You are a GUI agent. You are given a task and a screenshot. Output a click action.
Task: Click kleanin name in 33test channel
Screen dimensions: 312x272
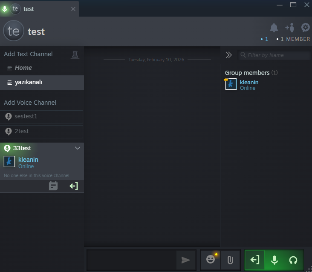[x=28, y=160]
